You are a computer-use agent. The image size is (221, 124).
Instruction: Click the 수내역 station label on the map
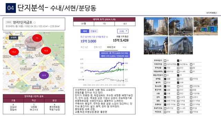point(13,38)
